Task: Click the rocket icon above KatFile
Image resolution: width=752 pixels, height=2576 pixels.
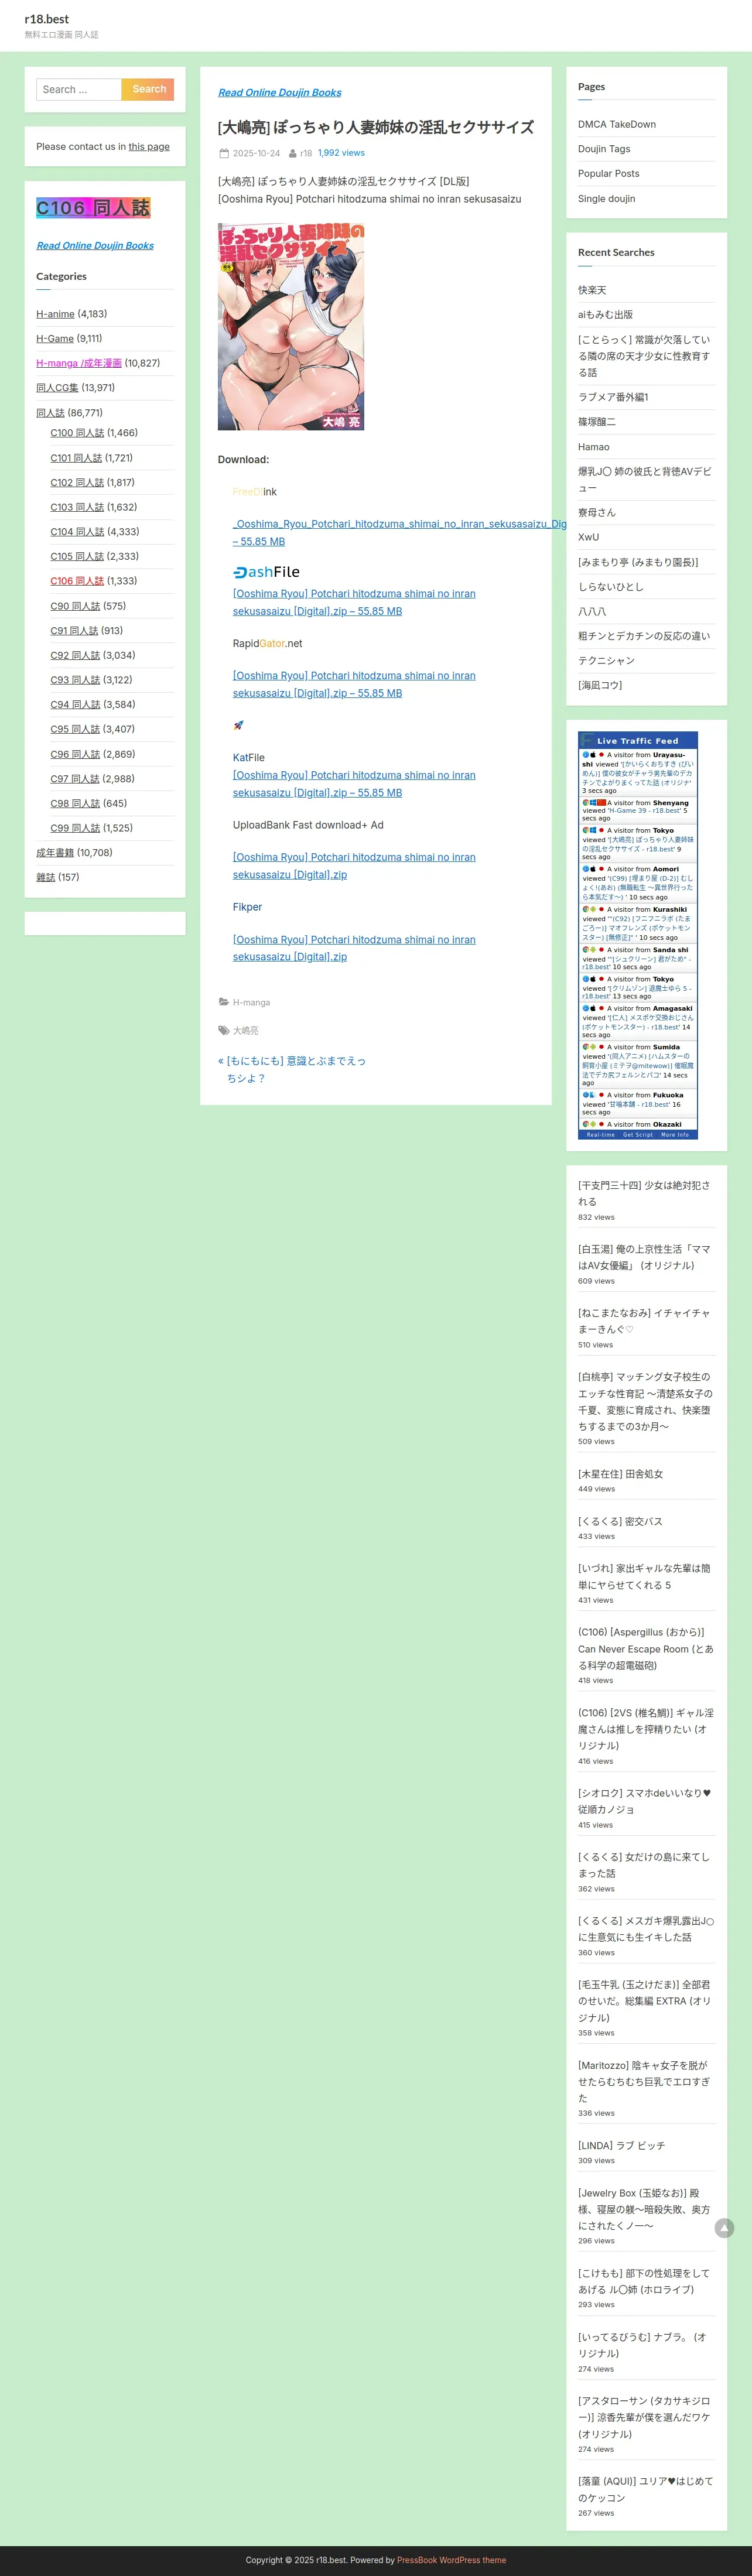Action: tap(238, 725)
